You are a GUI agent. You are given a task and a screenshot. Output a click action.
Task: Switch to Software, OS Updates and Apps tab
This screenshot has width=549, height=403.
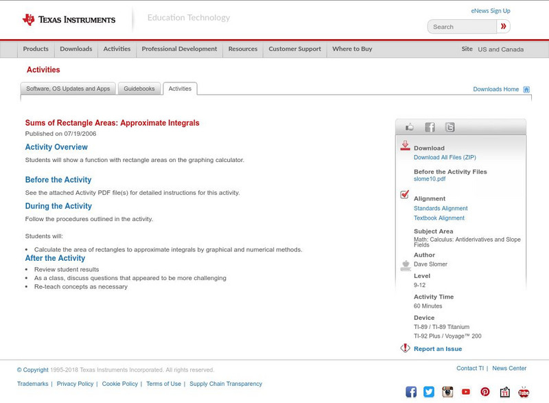click(x=68, y=89)
